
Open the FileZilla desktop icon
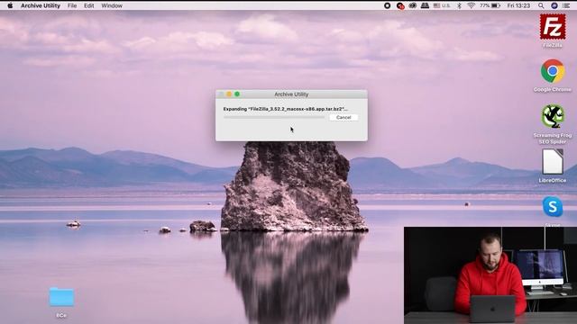553,27
